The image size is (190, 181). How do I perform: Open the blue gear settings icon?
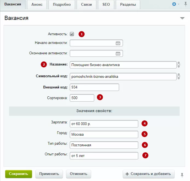click(x=174, y=4)
